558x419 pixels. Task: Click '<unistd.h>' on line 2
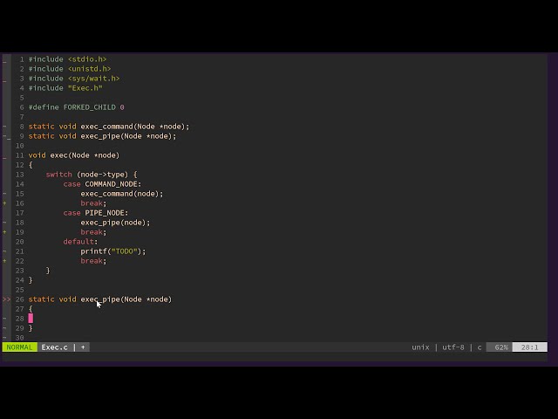pos(89,69)
